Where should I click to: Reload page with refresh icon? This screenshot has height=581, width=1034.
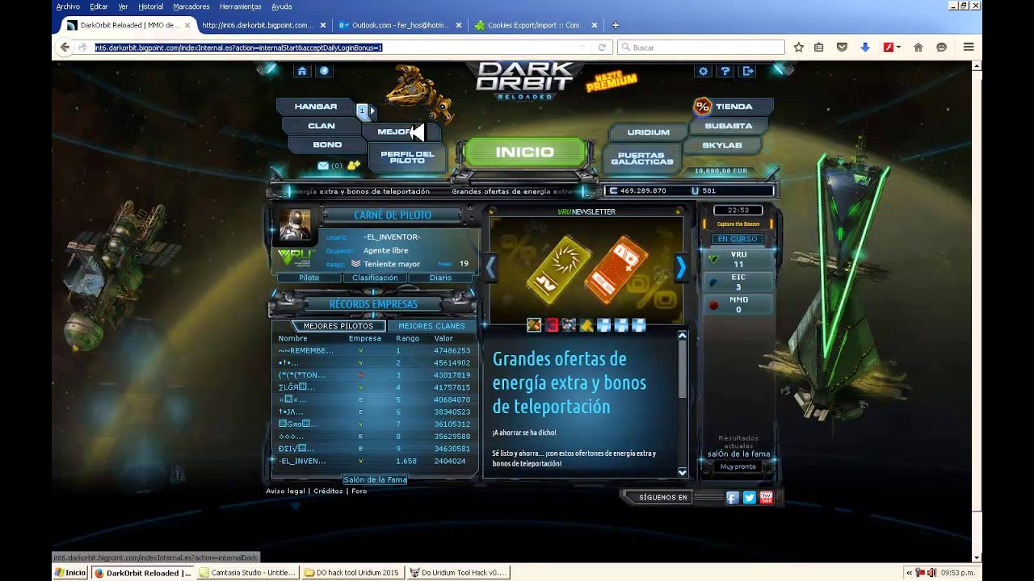pos(602,48)
